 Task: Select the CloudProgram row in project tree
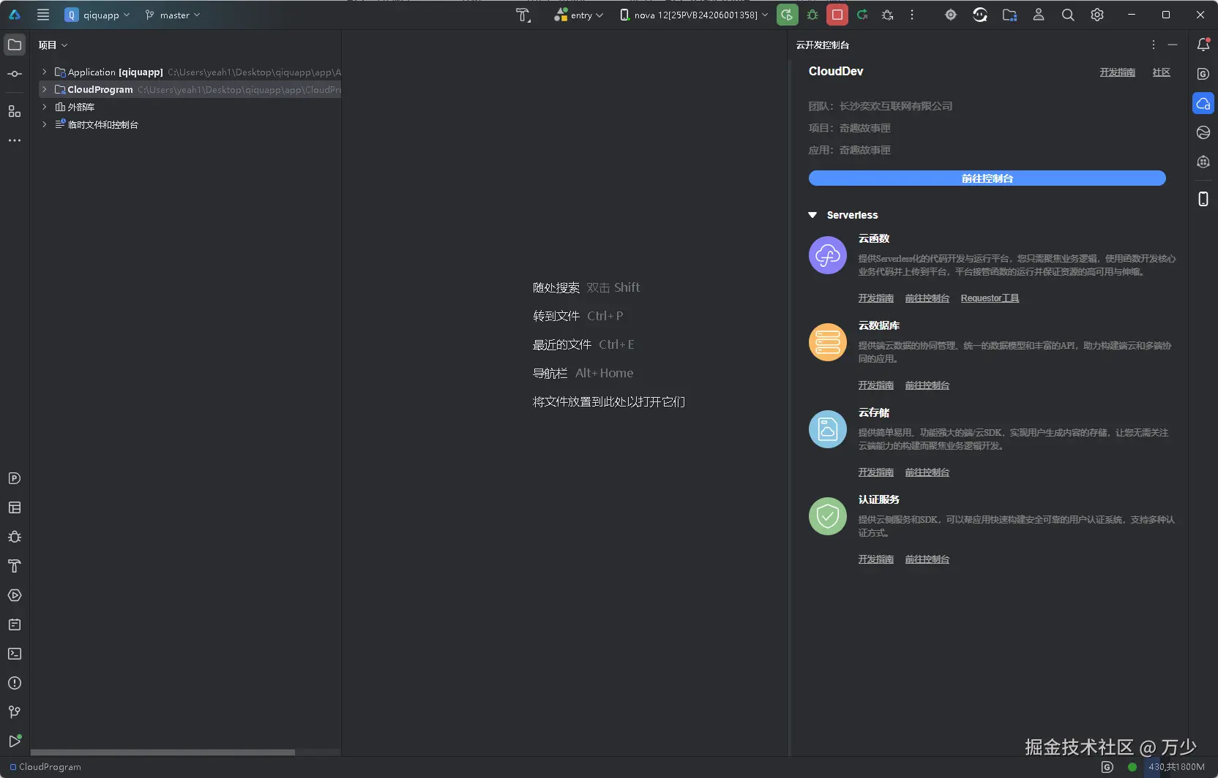point(190,89)
